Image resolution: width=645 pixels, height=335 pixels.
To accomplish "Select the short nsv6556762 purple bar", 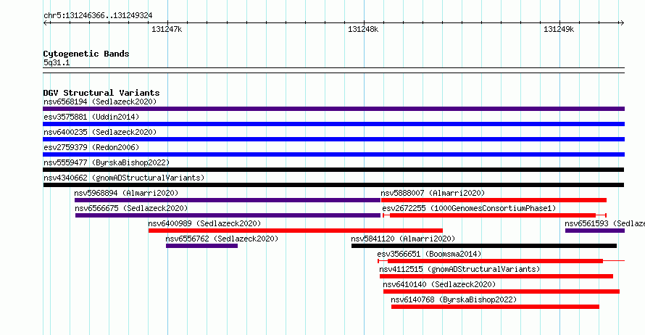I will pyautogui.click(x=201, y=246).
